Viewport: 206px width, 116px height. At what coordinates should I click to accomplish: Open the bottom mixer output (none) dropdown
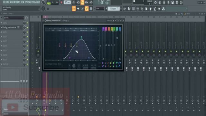point(14,114)
